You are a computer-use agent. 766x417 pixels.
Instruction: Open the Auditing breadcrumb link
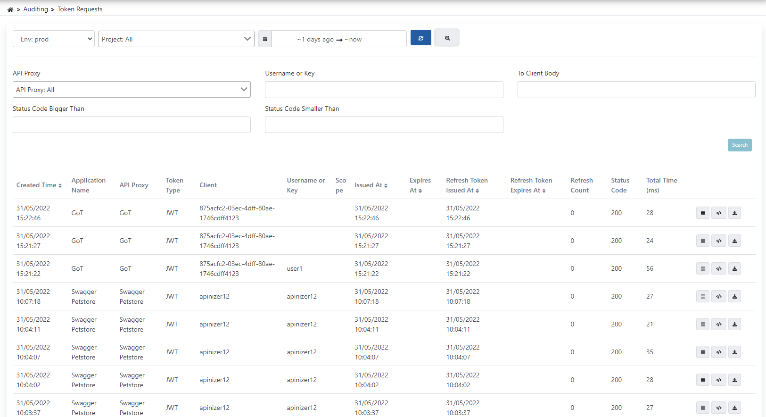point(36,9)
